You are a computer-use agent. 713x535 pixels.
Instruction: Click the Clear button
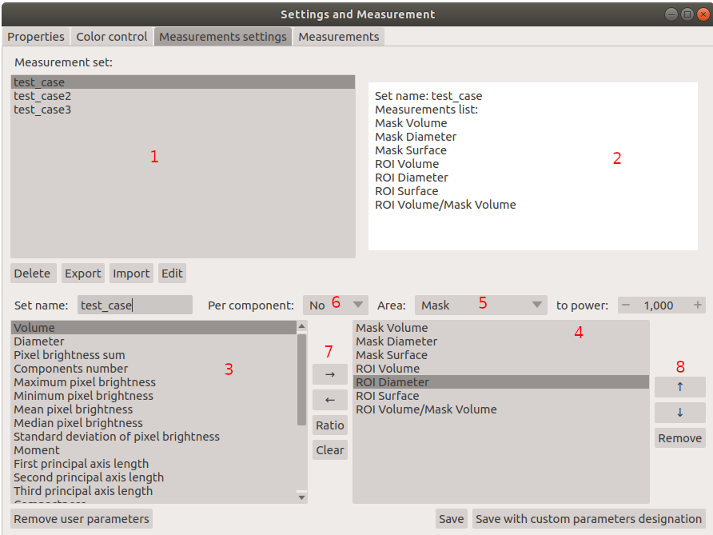[x=330, y=450]
